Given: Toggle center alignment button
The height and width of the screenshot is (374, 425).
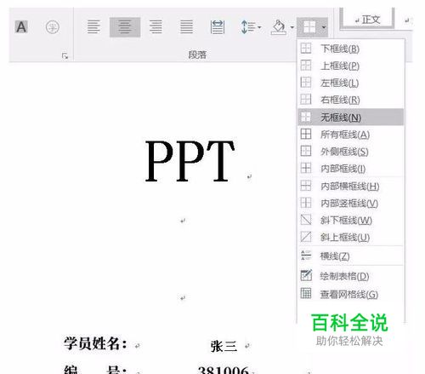Looking at the screenshot, I should tap(125, 27).
